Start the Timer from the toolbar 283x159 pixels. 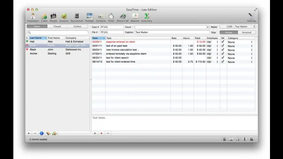pos(111,17)
